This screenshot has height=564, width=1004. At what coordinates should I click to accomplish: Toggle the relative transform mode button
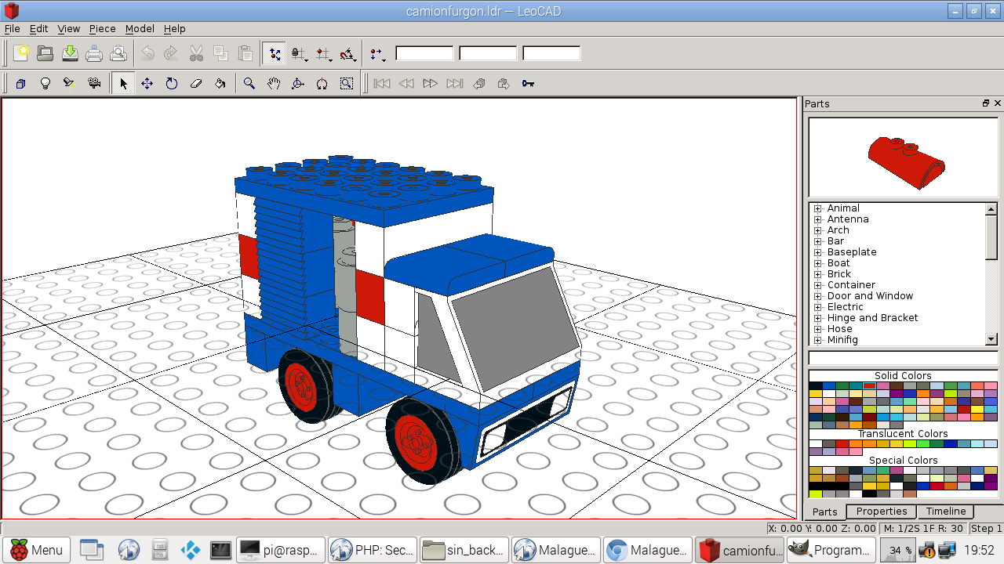point(274,54)
